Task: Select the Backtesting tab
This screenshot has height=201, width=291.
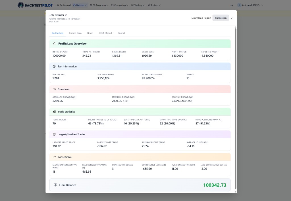Action: pos(57,33)
